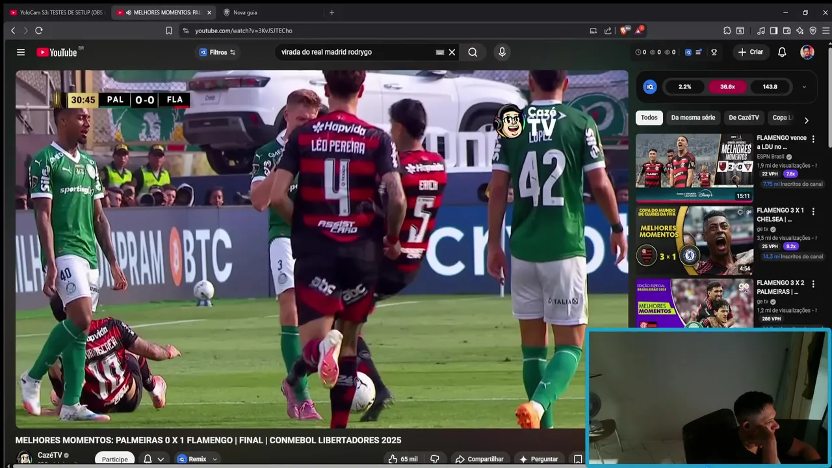Open the YouTube hamburger guide menu
Image resolution: width=832 pixels, height=468 pixels.
[21, 52]
